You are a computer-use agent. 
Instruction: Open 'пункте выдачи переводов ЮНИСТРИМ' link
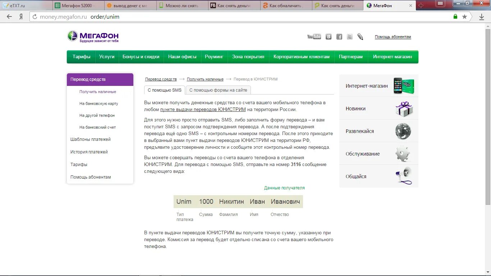[203, 110]
